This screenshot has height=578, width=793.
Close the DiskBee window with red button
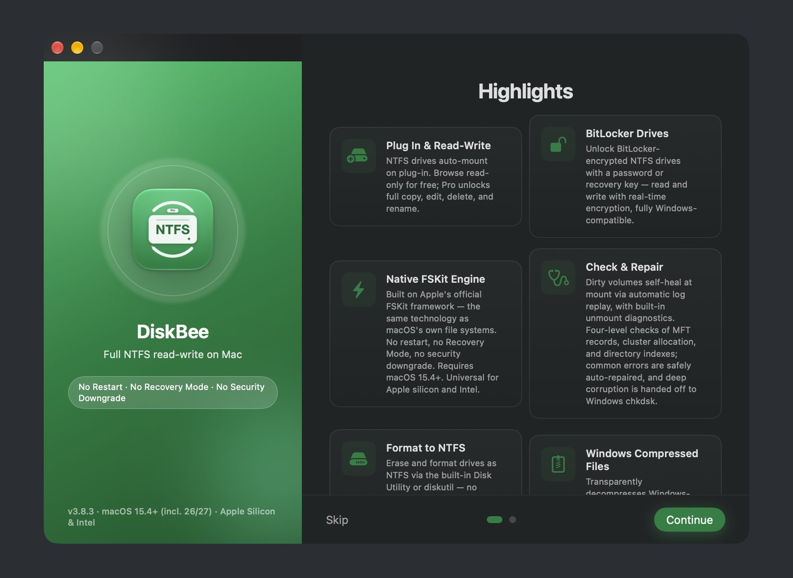pyautogui.click(x=57, y=47)
